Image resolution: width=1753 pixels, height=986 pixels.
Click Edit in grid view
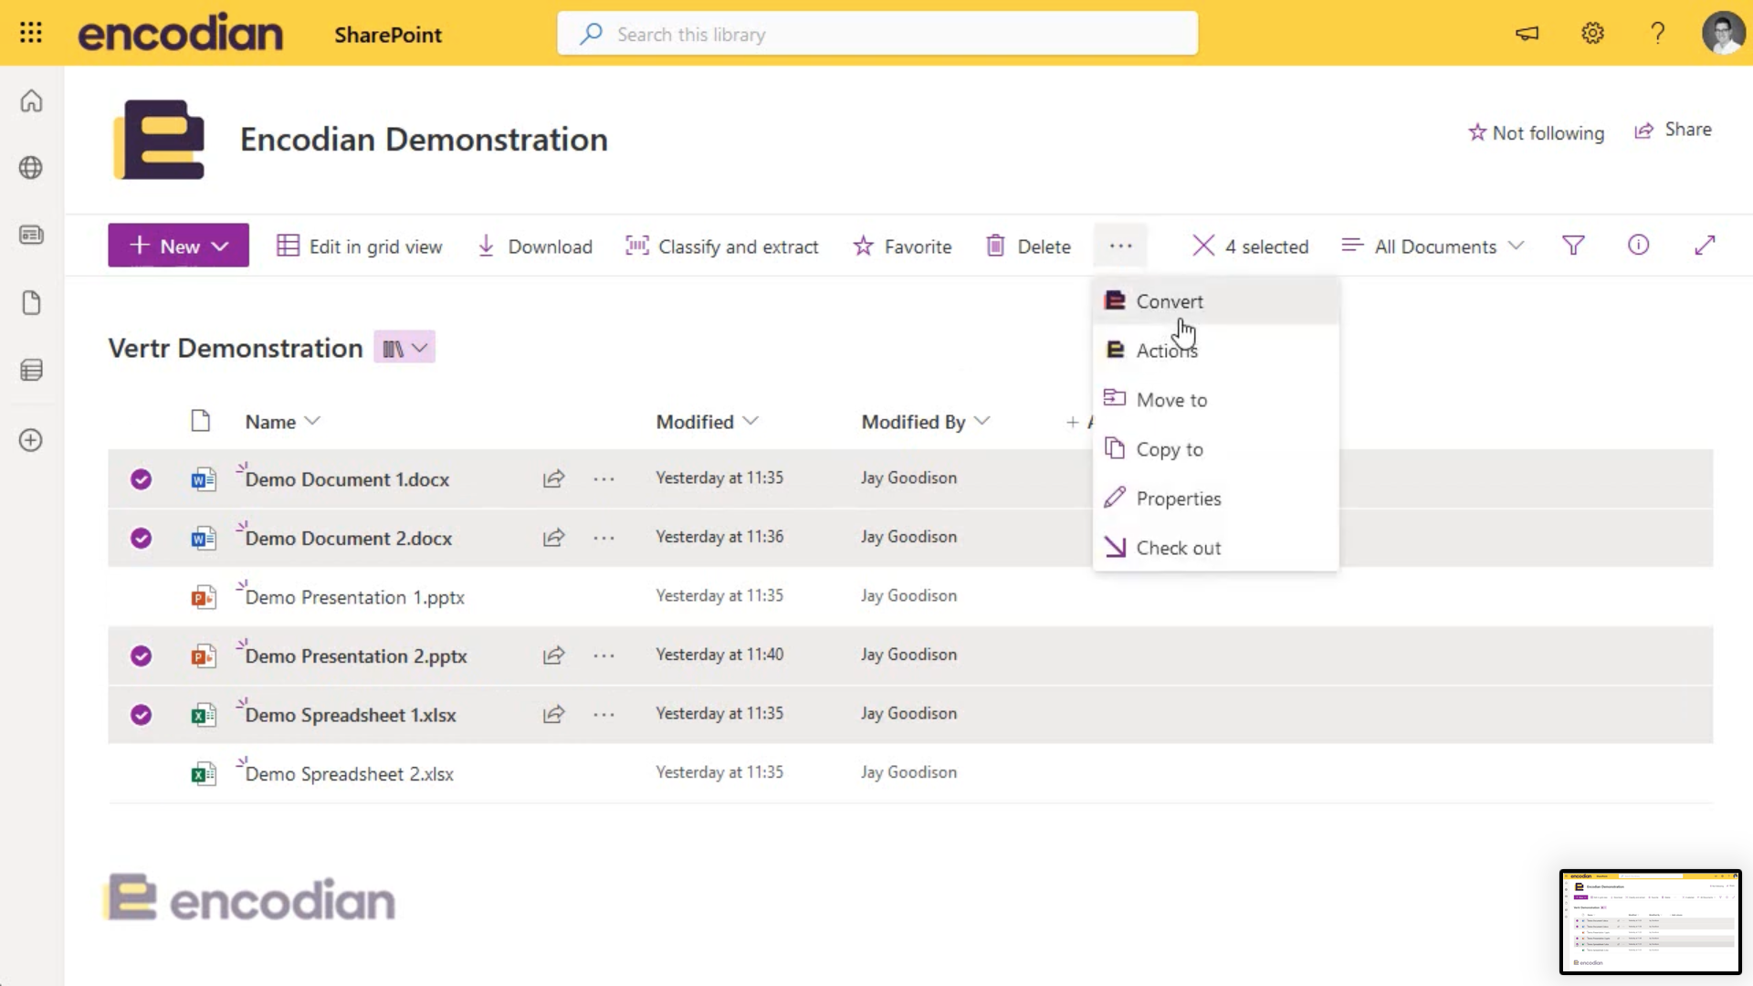point(360,246)
